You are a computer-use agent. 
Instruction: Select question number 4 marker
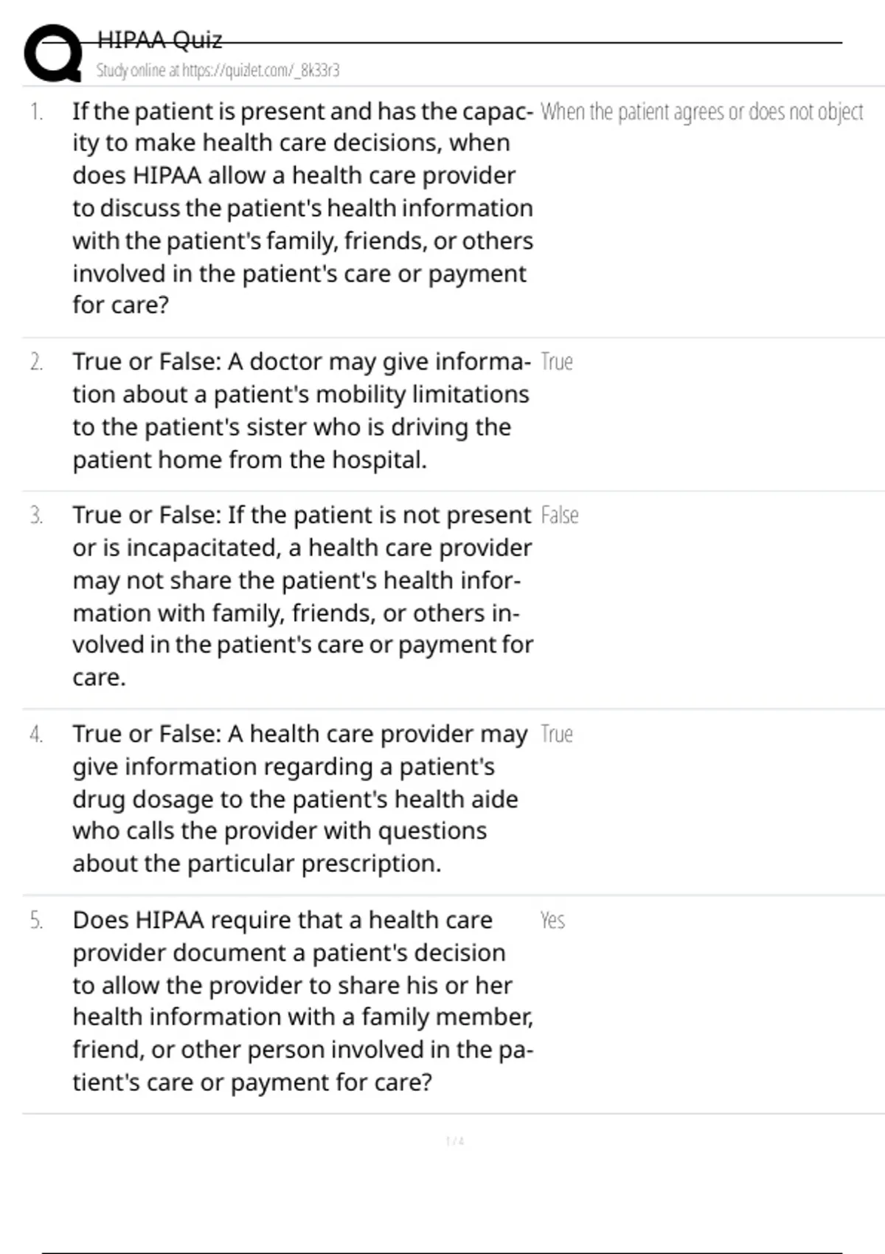tap(36, 735)
